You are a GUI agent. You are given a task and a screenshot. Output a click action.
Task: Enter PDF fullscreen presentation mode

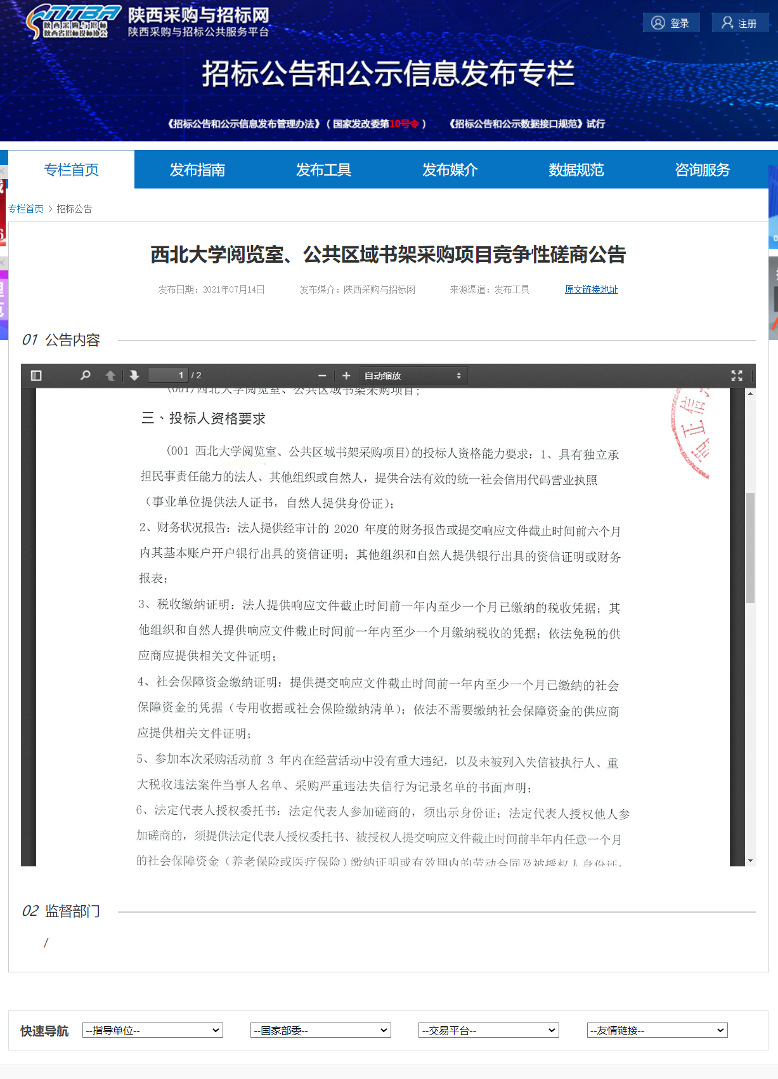(736, 376)
